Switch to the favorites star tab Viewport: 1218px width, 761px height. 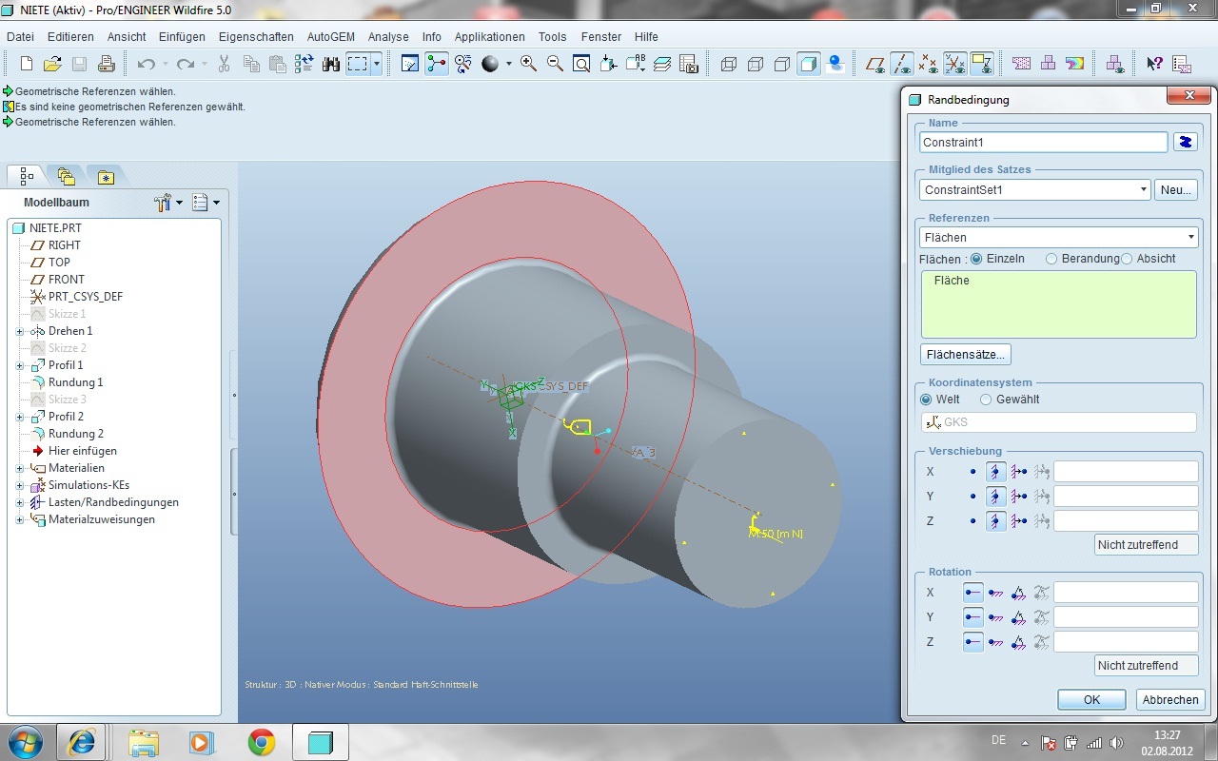(x=105, y=176)
